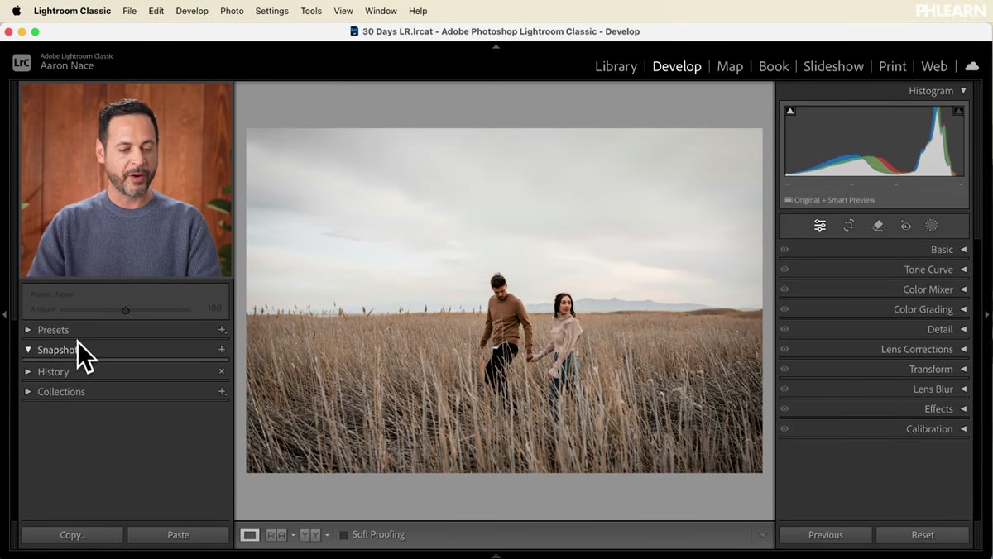Toggle Tone Curve panel eye switch
This screenshot has height=559, width=993.
point(784,270)
